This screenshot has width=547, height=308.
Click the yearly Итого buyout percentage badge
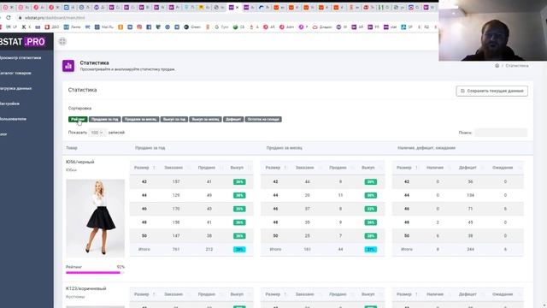tap(239, 249)
